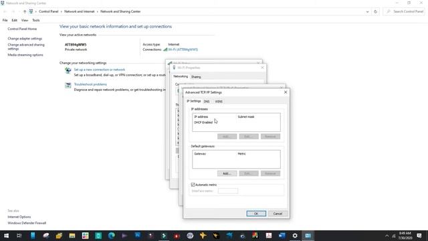Click Cancel in Advanced TCP/IP Settings

coord(278,214)
